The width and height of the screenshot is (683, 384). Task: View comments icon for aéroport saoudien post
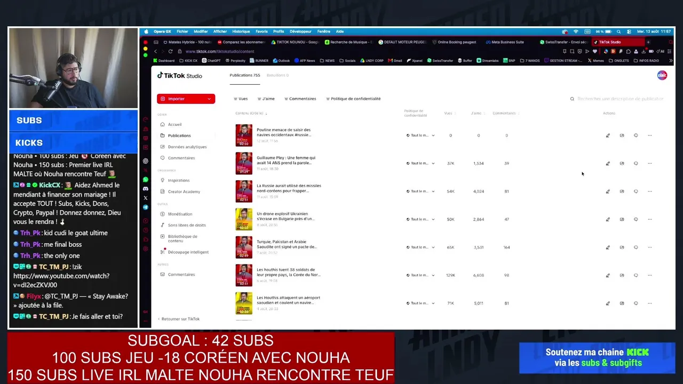[636, 303]
